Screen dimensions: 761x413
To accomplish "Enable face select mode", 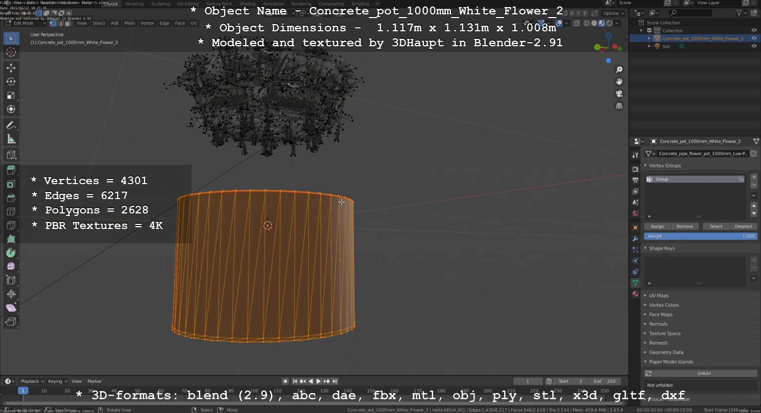I will tap(68, 23).
